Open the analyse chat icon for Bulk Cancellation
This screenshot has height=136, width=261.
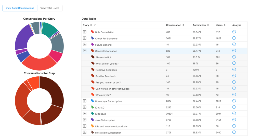coord(234,32)
